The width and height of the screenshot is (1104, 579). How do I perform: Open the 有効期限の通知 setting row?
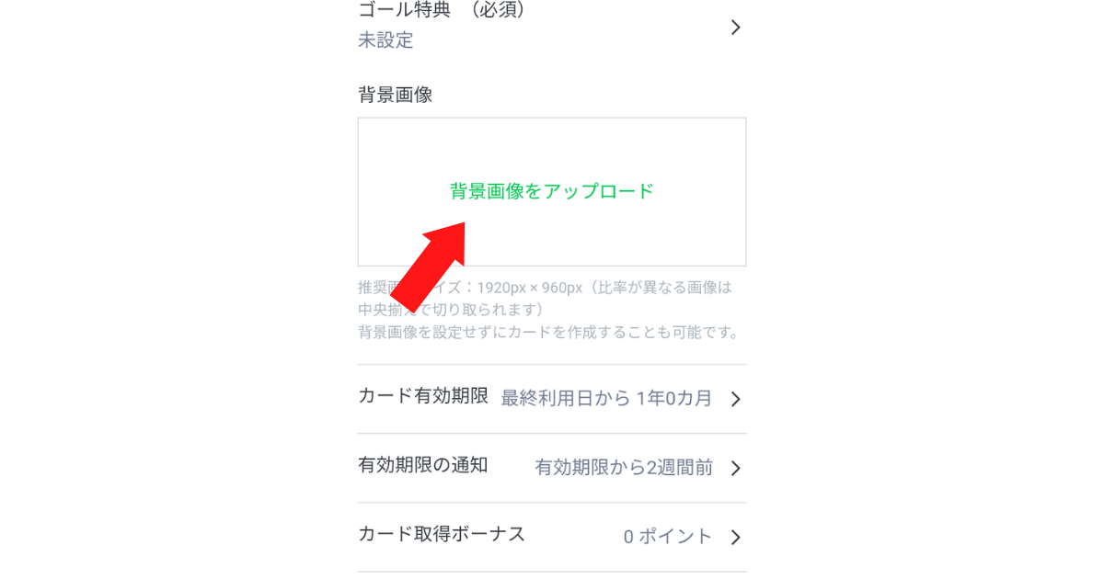[552, 468]
